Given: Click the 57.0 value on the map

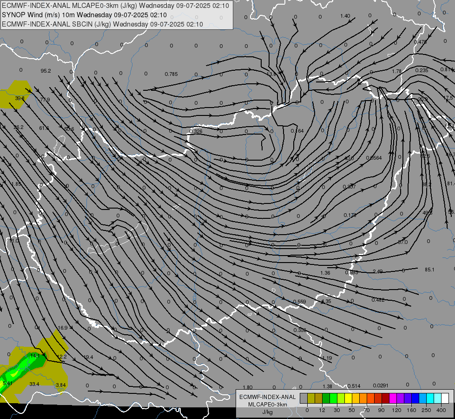Looking at the screenshot, I should (x=403, y=242).
